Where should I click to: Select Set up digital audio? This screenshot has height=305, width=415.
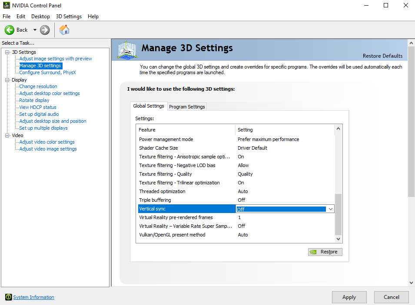tap(39, 114)
